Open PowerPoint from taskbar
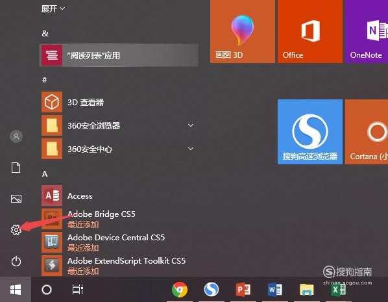 pyautogui.click(x=243, y=290)
